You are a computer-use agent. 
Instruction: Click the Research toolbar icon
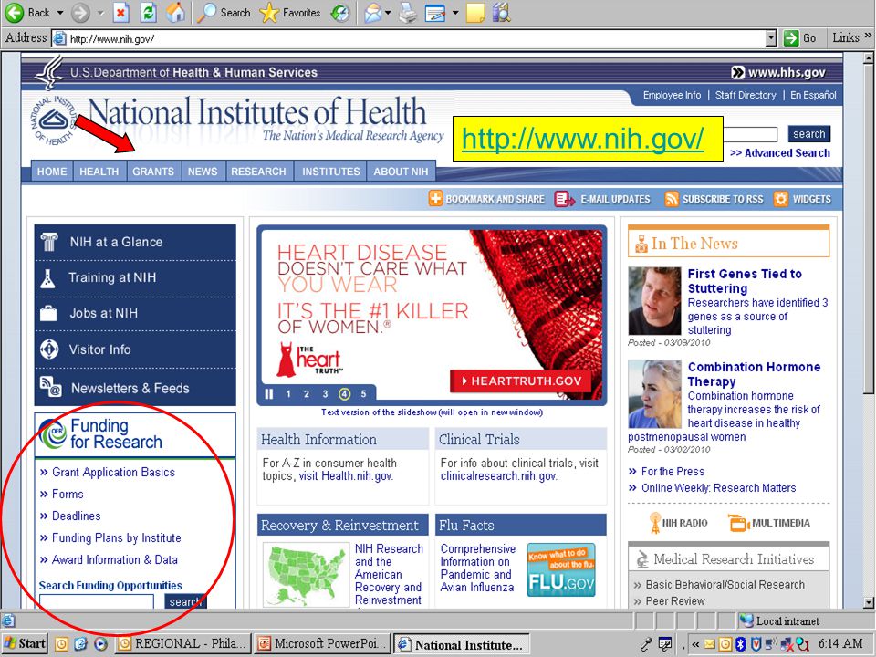click(x=502, y=12)
